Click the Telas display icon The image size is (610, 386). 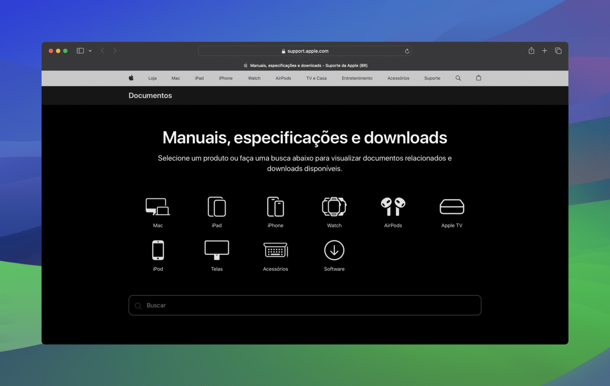(x=216, y=249)
